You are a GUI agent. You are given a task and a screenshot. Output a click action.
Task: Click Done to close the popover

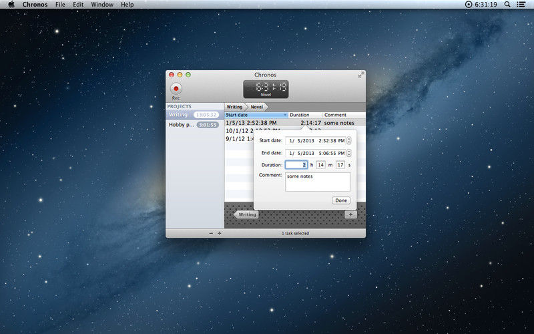click(341, 200)
